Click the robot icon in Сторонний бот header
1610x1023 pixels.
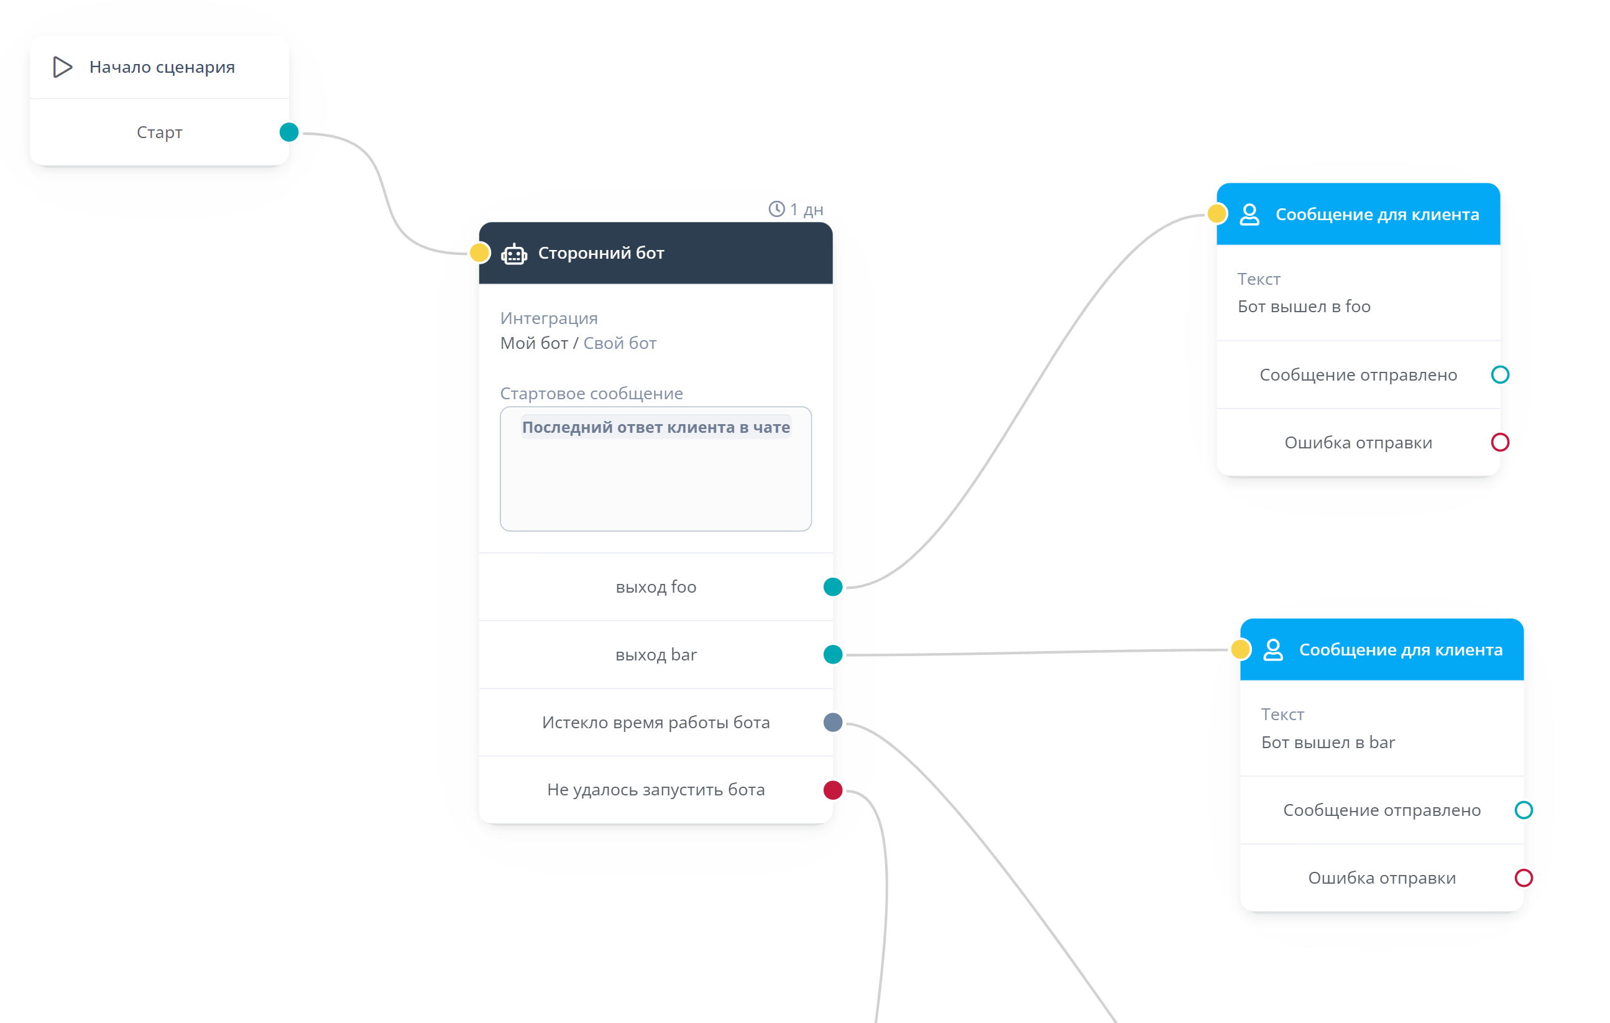coord(513,254)
